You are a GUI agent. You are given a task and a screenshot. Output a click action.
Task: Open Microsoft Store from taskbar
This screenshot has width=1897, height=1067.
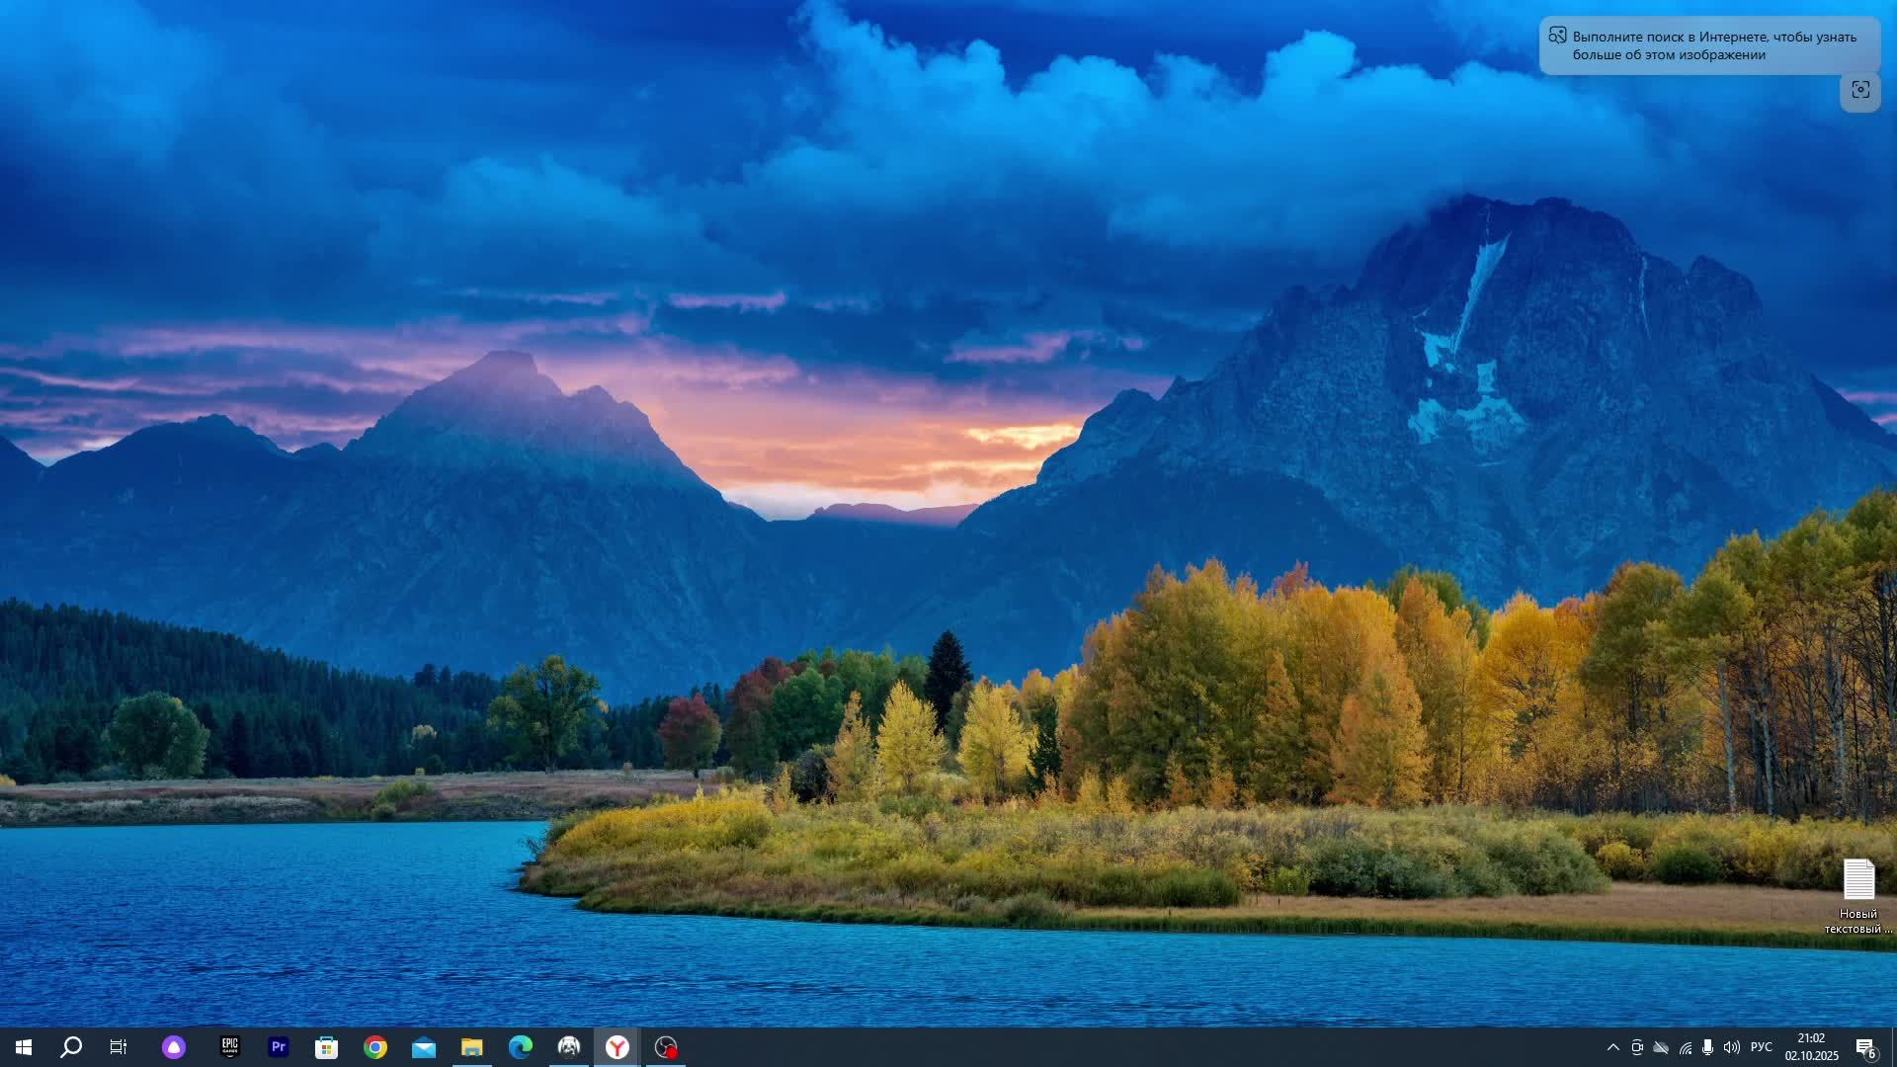click(326, 1047)
